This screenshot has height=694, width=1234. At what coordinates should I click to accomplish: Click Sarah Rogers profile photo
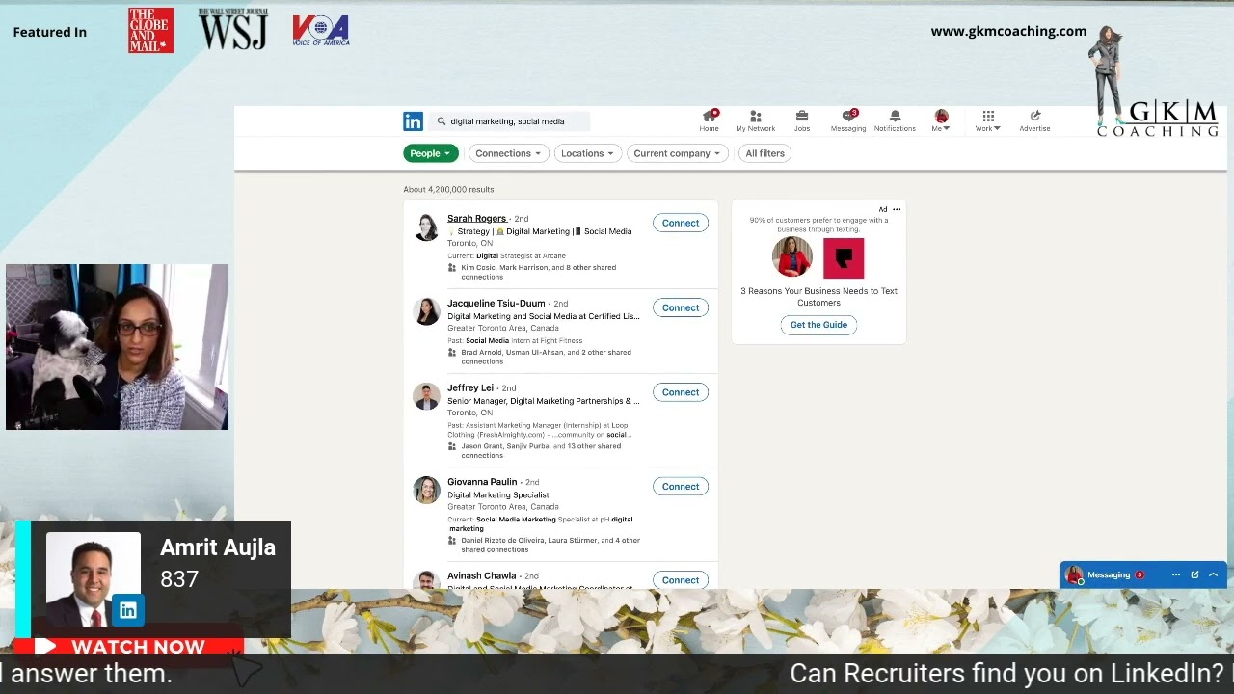426,227
